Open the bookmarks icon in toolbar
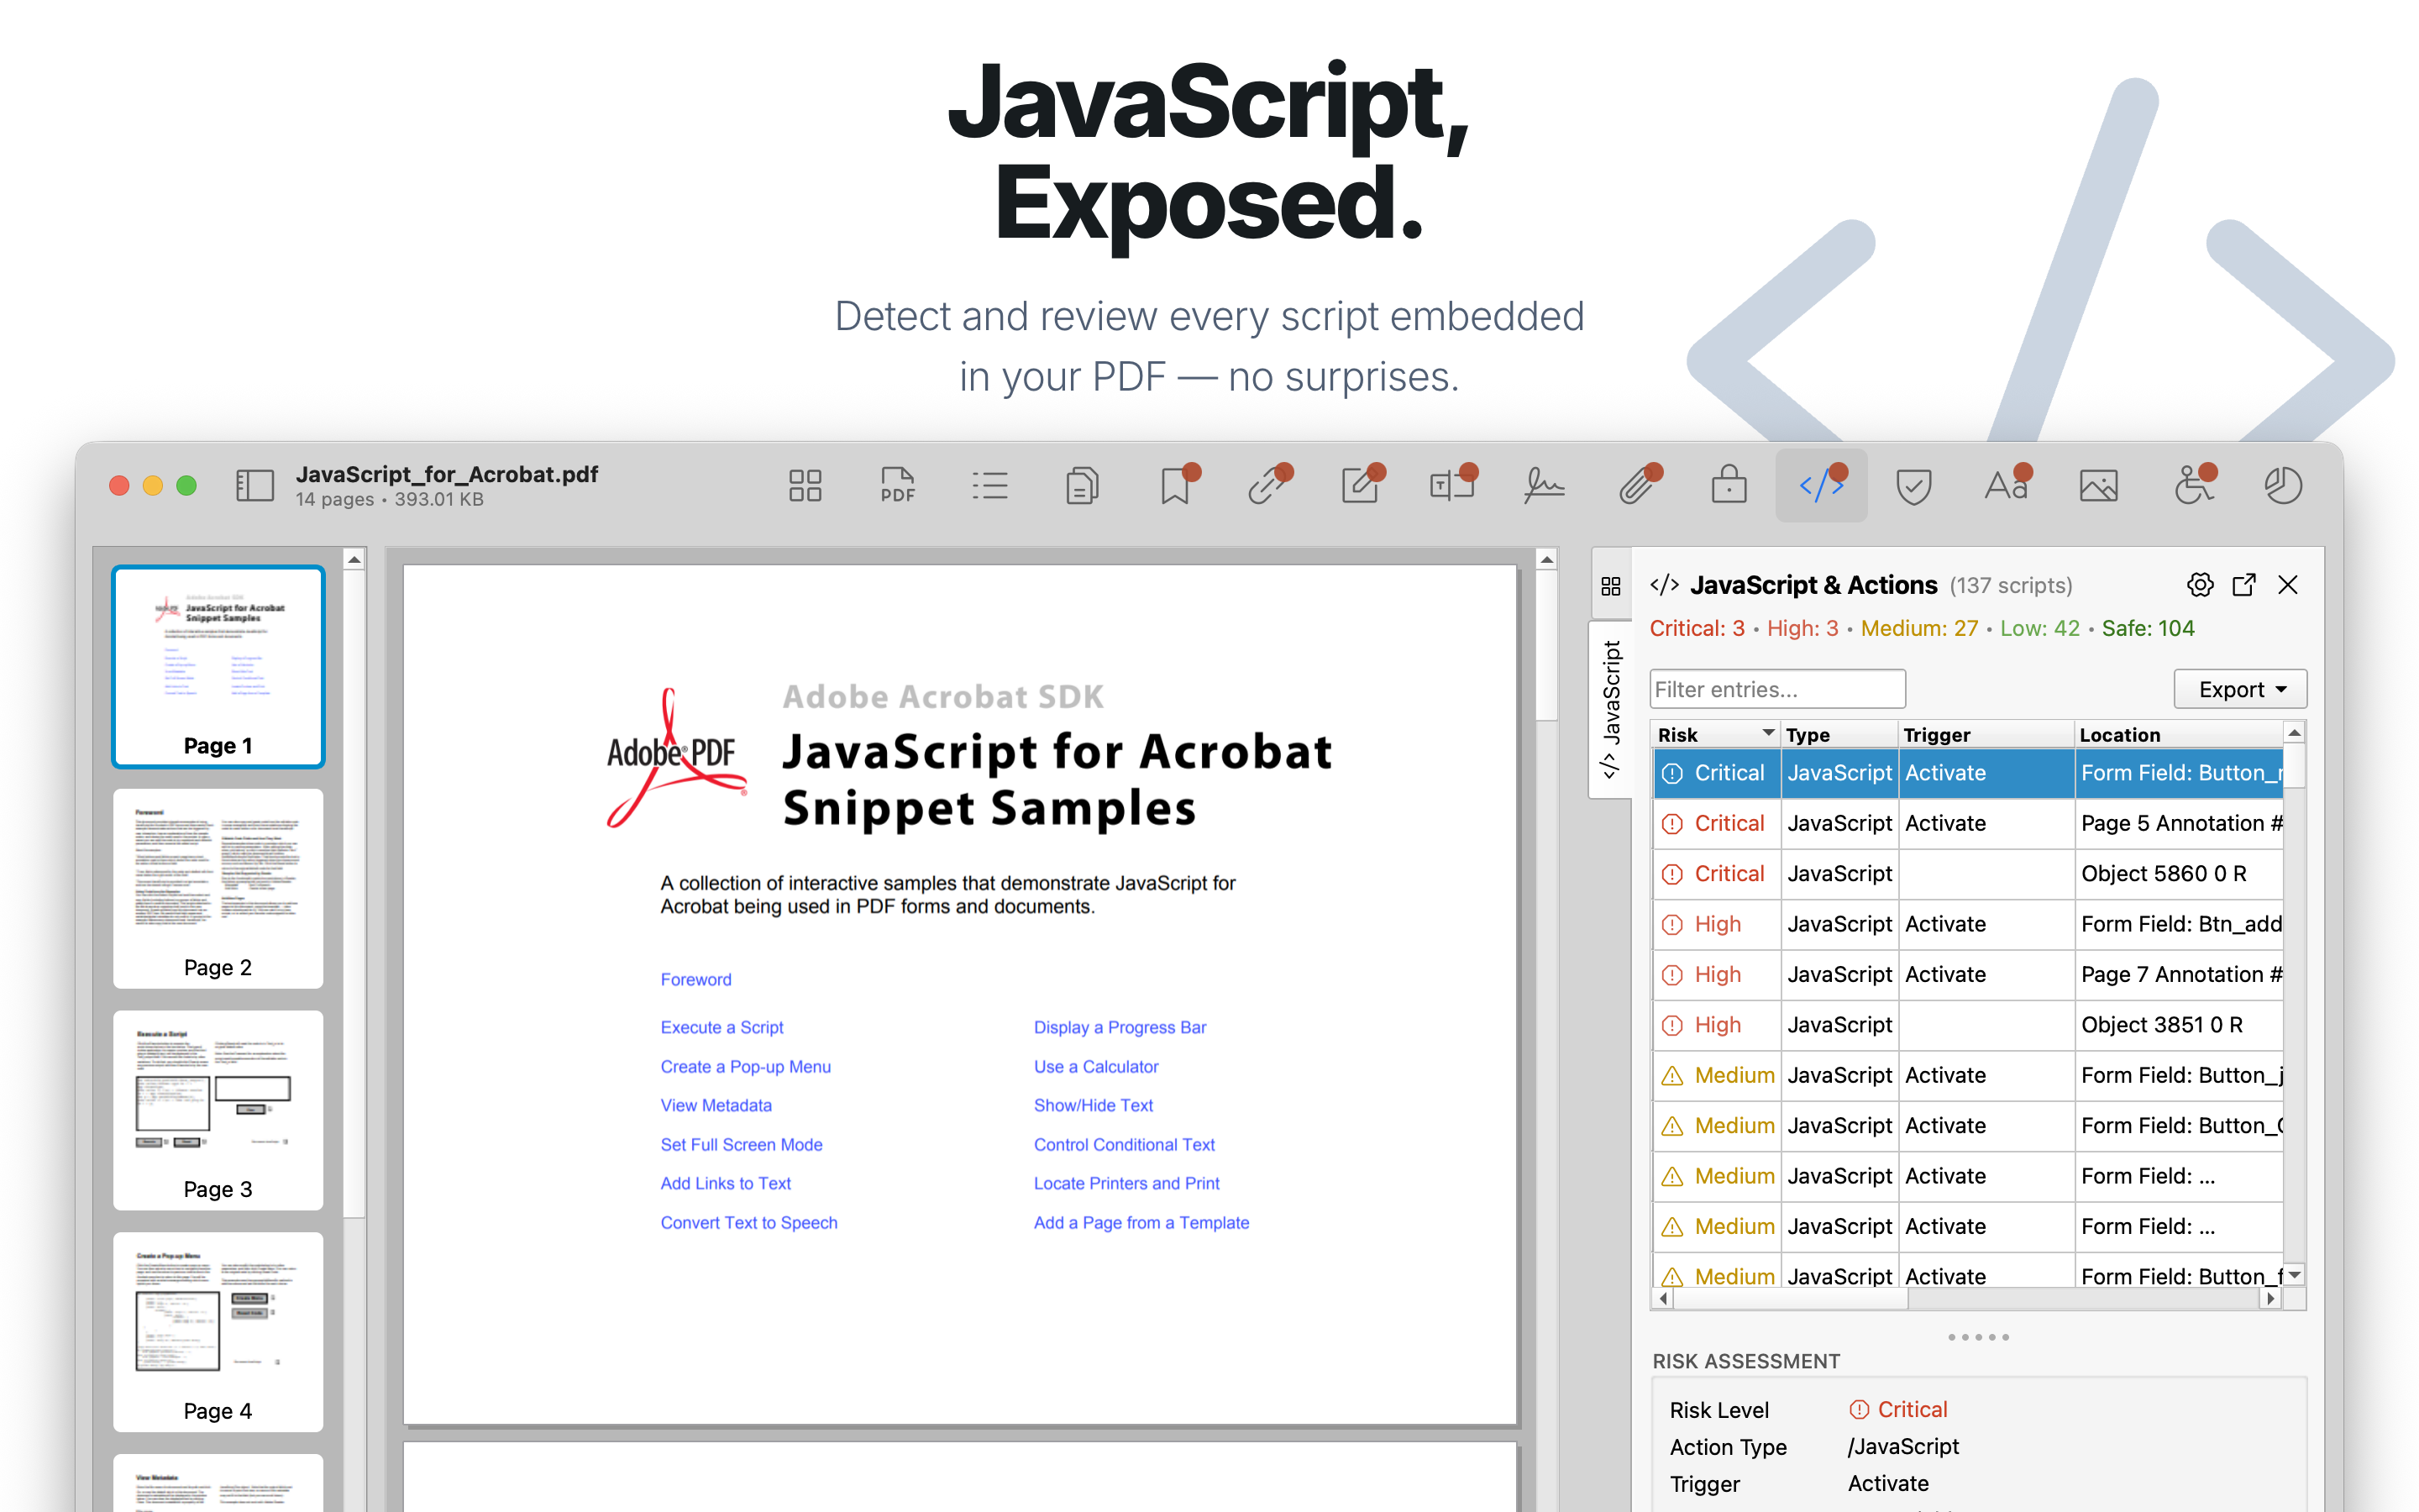Viewport: 2419px width, 1512px height. coord(1176,486)
